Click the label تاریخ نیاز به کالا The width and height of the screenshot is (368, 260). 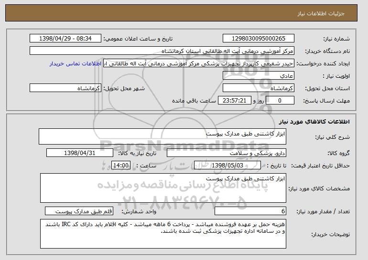pyautogui.click(x=137, y=153)
